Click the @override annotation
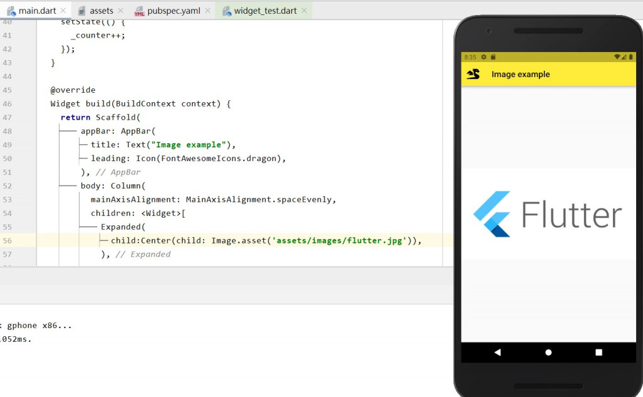Viewport: 643px width, 397px height. point(73,90)
